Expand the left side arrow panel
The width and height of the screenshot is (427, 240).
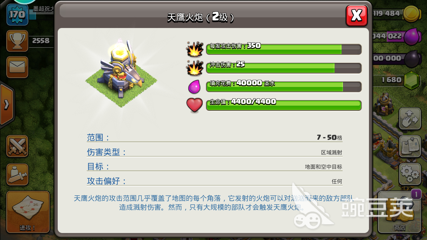point(7,104)
